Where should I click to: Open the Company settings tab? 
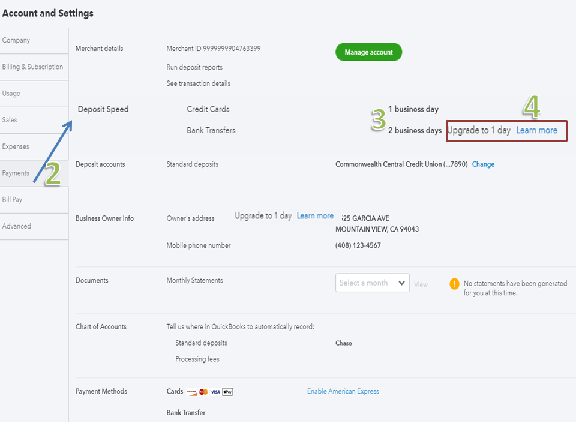tap(16, 40)
